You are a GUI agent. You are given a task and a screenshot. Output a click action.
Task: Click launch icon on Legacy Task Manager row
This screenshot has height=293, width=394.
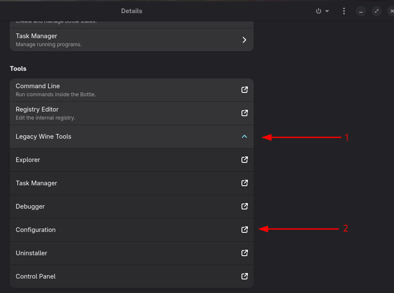tap(244, 183)
